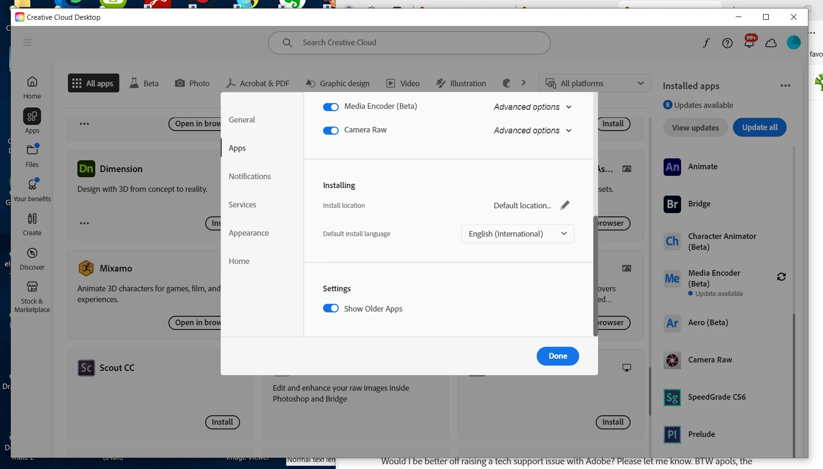The image size is (823, 469).
Task: Switch to Graphic design category
Action: pyautogui.click(x=338, y=83)
